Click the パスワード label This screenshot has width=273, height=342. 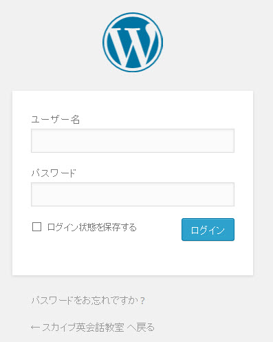[54, 173]
